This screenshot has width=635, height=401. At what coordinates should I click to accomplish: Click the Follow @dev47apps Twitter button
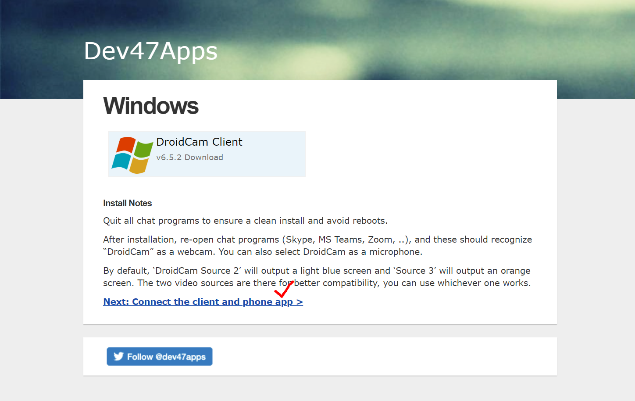tap(160, 357)
